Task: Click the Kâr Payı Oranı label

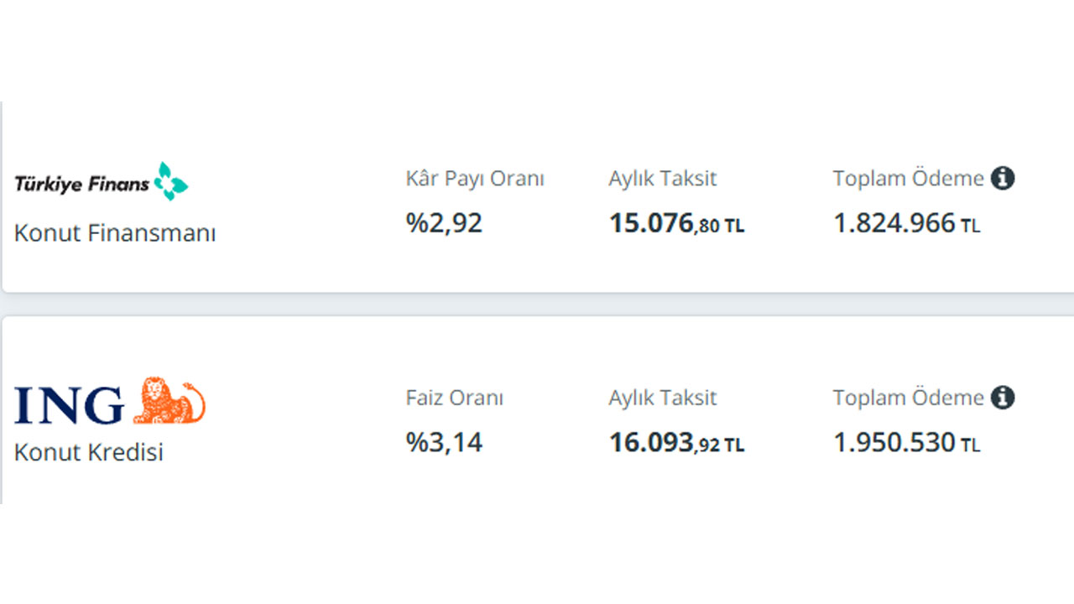Action: tap(475, 179)
